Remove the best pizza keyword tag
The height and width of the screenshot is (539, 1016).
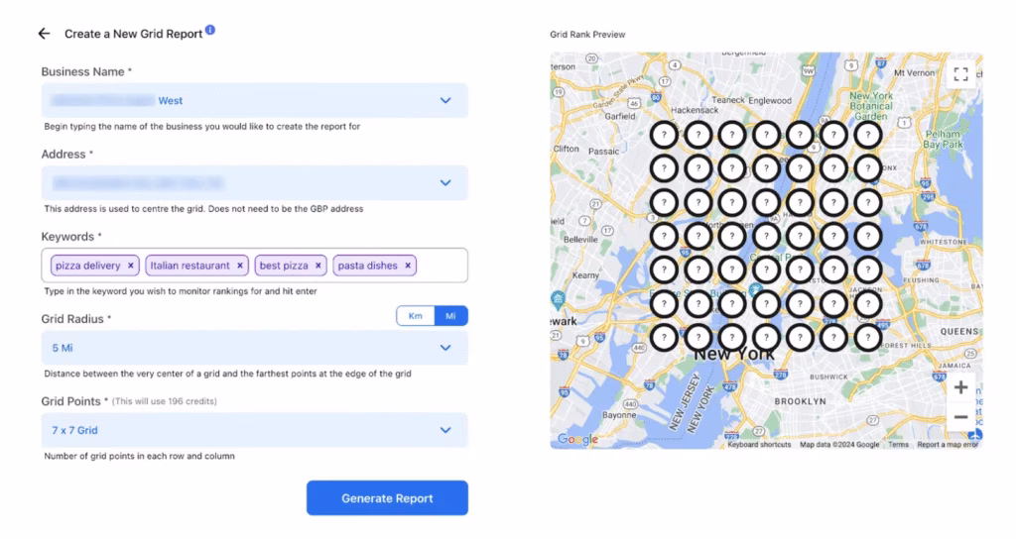click(318, 266)
